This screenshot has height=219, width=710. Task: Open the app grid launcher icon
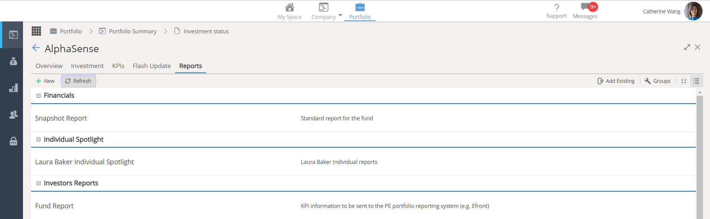tap(36, 31)
